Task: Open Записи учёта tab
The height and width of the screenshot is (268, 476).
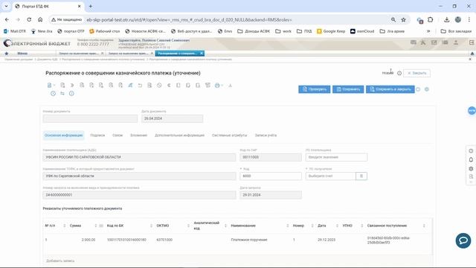Action: click(266, 135)
